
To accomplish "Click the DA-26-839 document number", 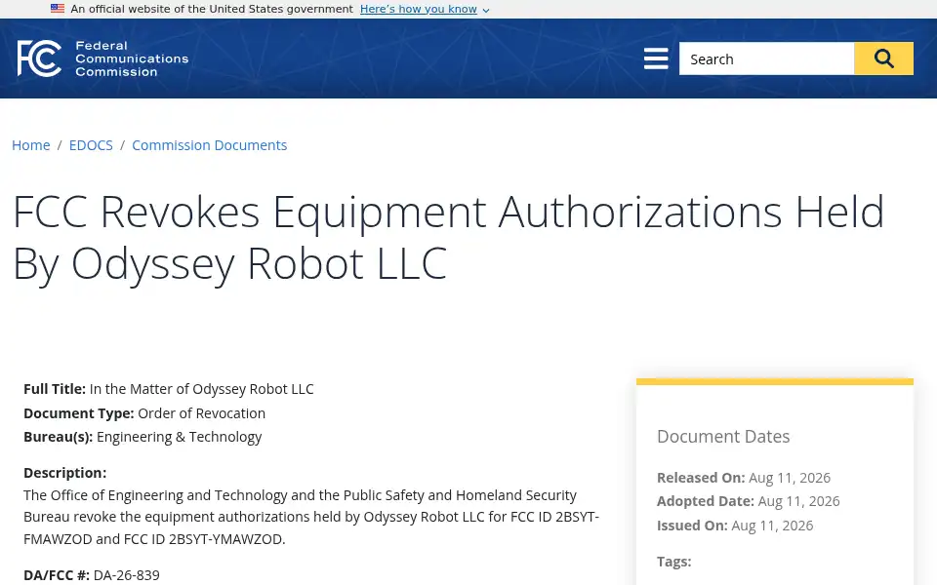I will 127,575.
